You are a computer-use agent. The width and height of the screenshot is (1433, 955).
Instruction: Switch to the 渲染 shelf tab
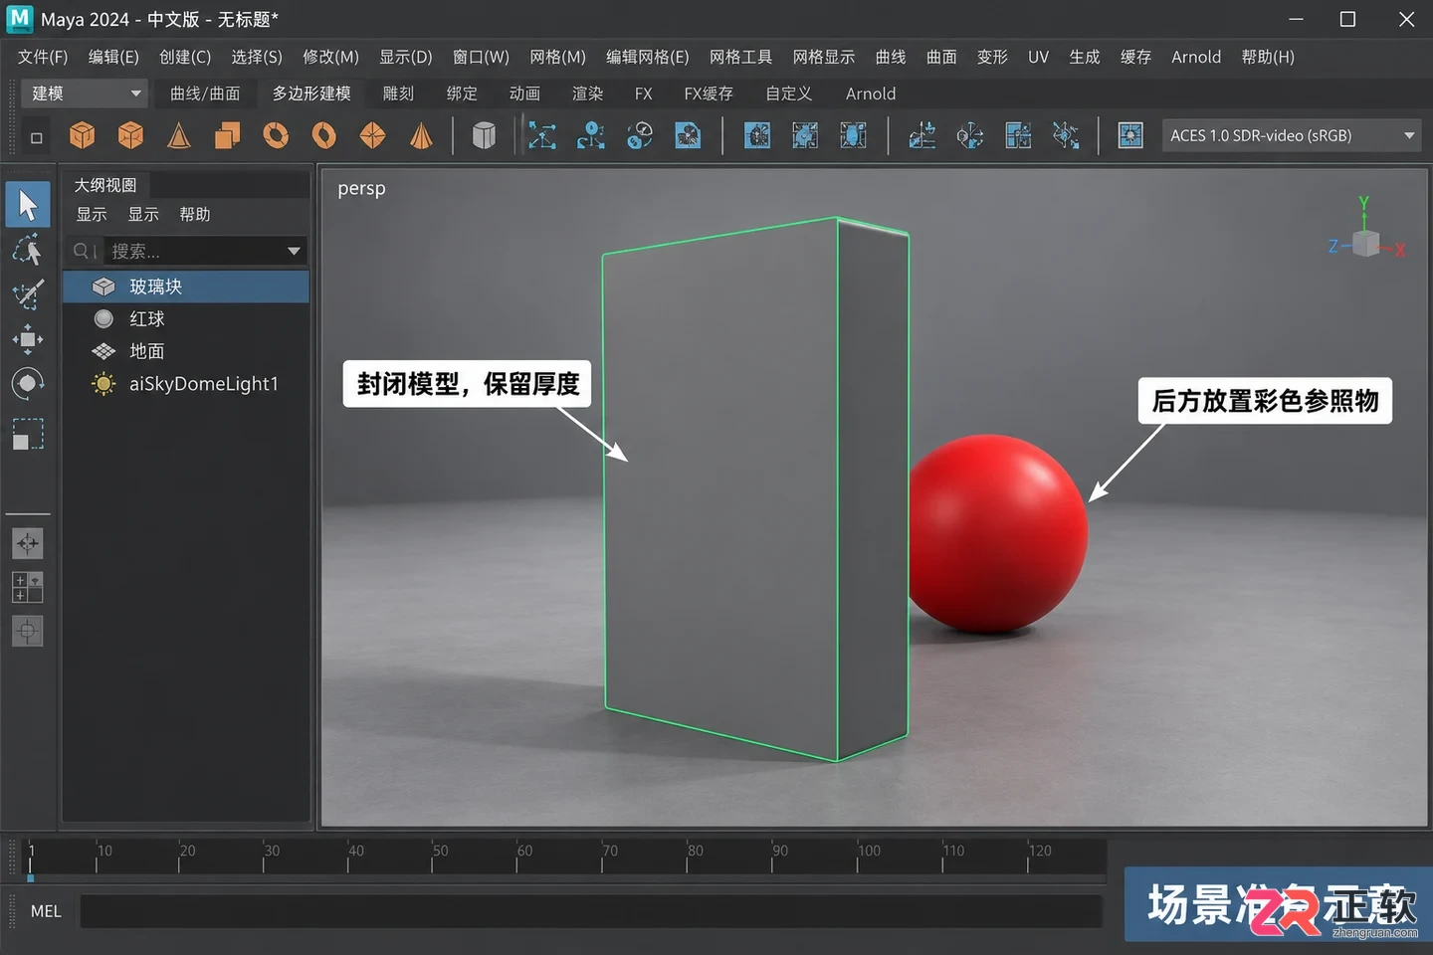(x=587, y=94)
